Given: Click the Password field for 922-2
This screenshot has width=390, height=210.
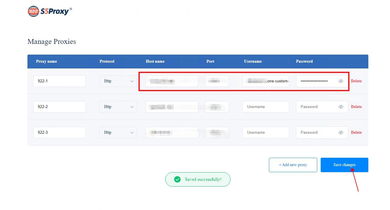Looking at the screenshot, I should pos(317,107).
